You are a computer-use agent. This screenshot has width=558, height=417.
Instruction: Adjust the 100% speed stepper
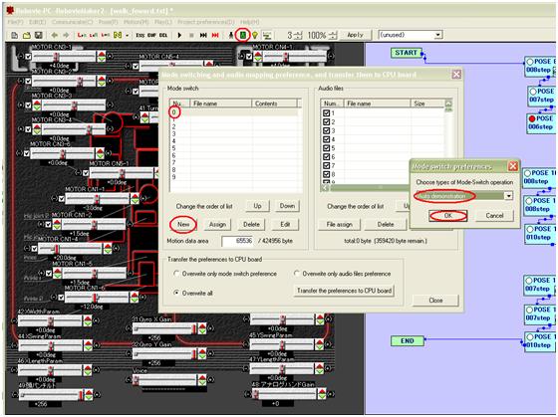[x=333, y=35]
